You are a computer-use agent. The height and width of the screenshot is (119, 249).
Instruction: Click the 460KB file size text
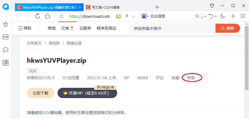pos(143,78)
